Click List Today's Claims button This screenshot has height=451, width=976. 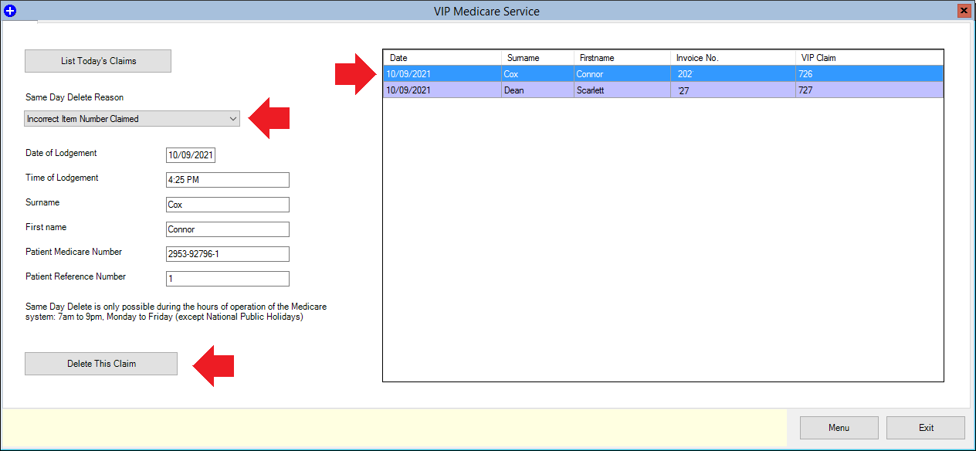98,61
